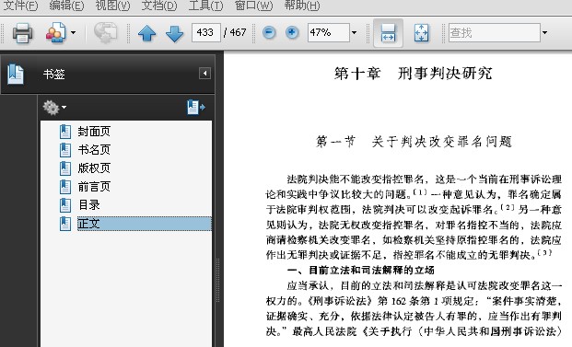Click the 书签 panel title text

click(54, 75)
